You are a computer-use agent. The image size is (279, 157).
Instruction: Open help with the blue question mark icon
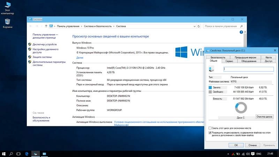click(241, 32)
